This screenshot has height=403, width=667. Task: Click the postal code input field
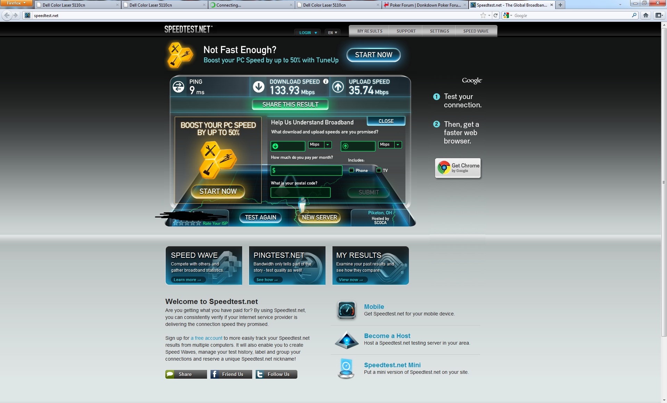click(x=300, y=192)
